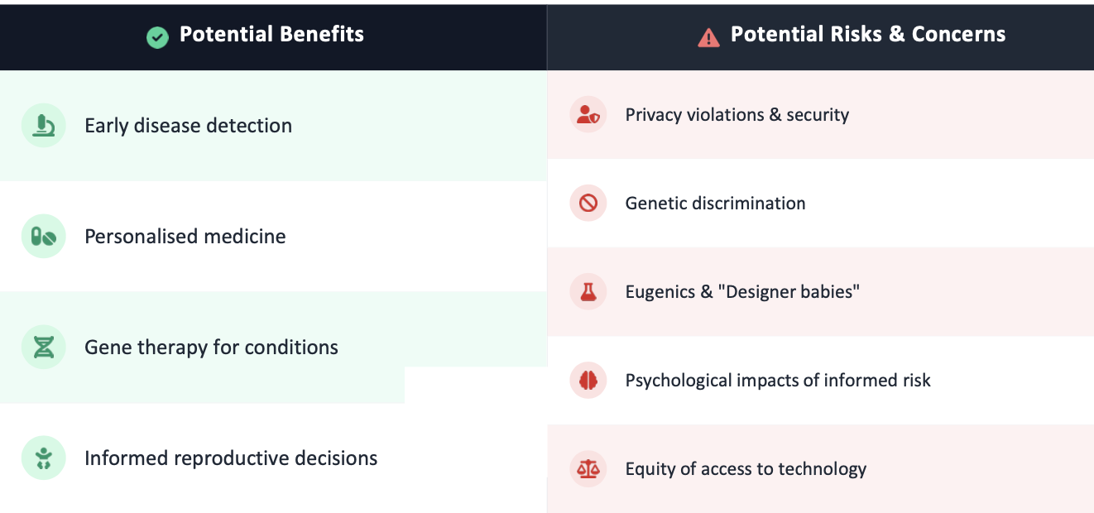Select the Genetic discrimination label
This screenshot has height=513, width=1094.
(x=715, y=203)
